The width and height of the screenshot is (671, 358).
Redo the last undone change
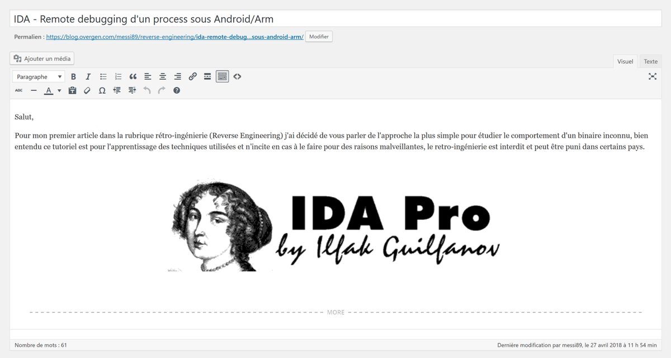(x=162, y=90)
